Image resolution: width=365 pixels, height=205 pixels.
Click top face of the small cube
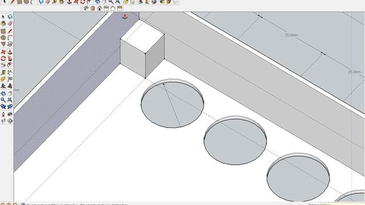[x=142, y=36]
